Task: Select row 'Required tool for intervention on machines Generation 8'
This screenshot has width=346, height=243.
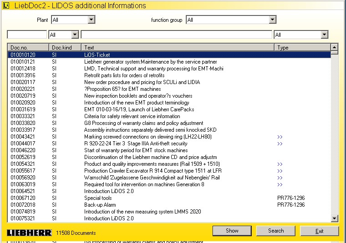Action: [169, 184]
